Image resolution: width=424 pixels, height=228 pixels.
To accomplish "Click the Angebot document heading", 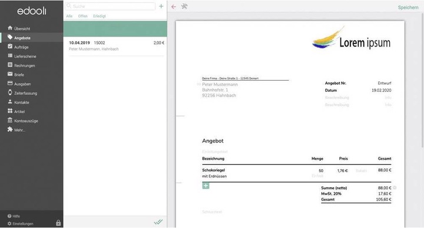I will pos(213,141).
